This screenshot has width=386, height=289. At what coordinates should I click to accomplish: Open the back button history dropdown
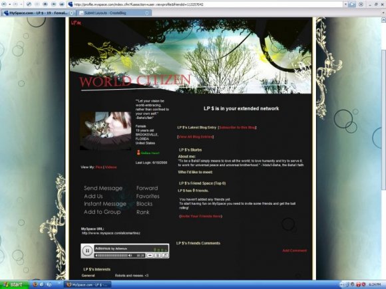(x=9, y=5)
